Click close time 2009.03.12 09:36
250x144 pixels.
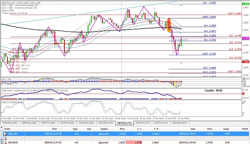click(187, 142)
